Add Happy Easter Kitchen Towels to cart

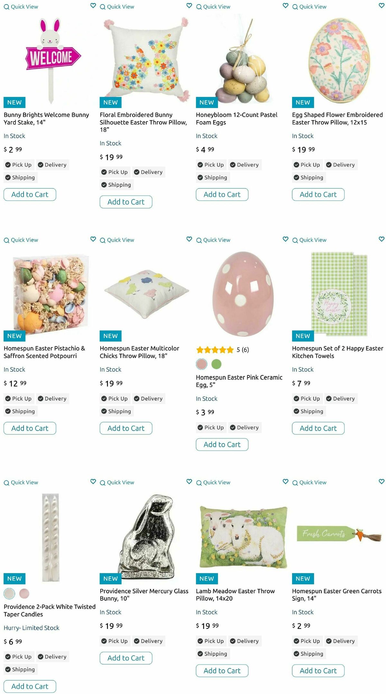(x=318, y=428)
